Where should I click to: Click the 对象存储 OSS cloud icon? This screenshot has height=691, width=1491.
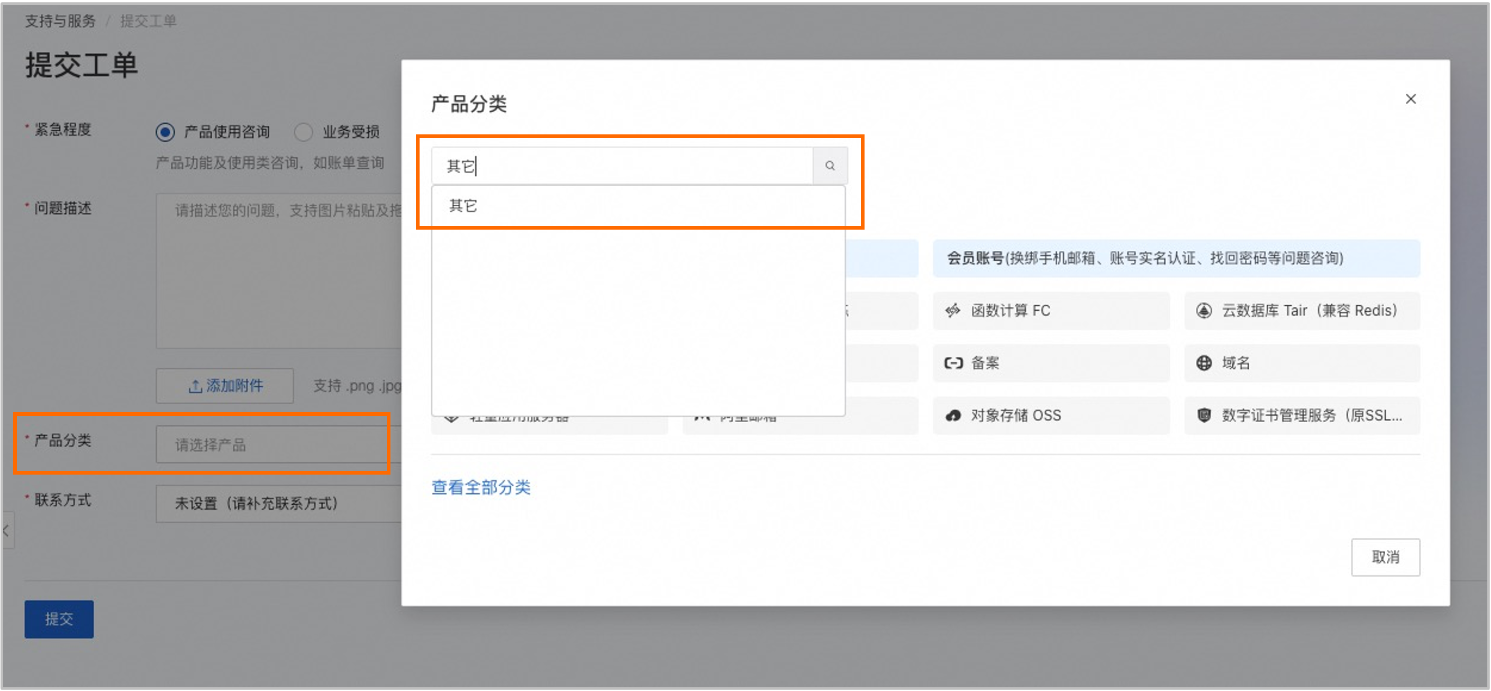coord(953,415)
